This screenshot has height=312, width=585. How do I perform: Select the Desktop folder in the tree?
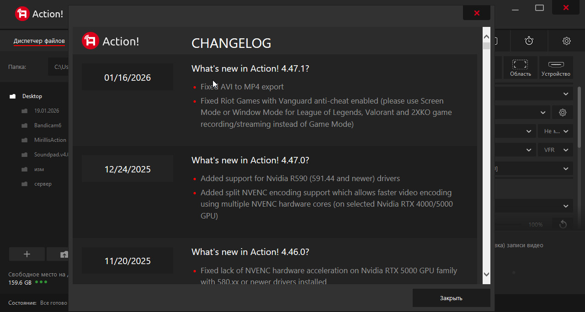click(x=32, y=96)
